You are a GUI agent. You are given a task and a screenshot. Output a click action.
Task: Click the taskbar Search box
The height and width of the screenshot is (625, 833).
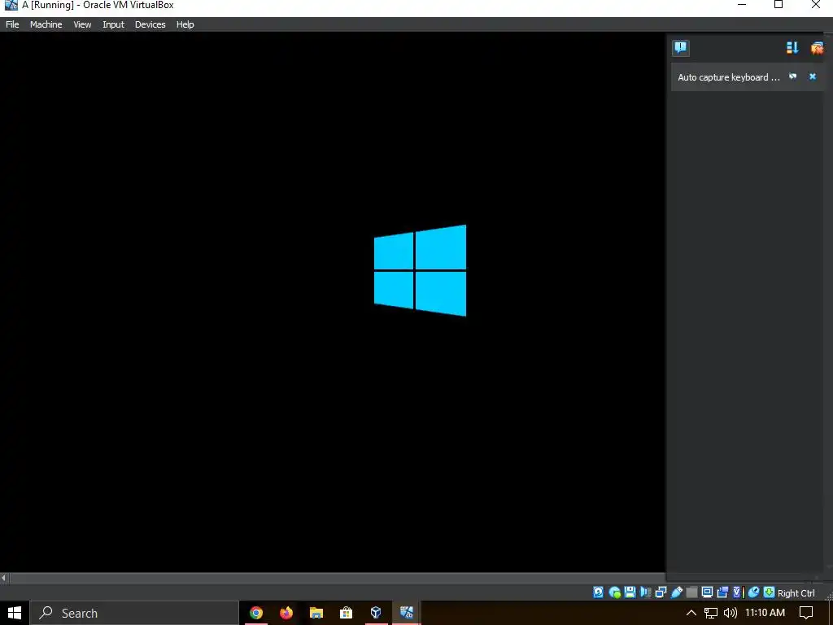[x=134, y=613]
